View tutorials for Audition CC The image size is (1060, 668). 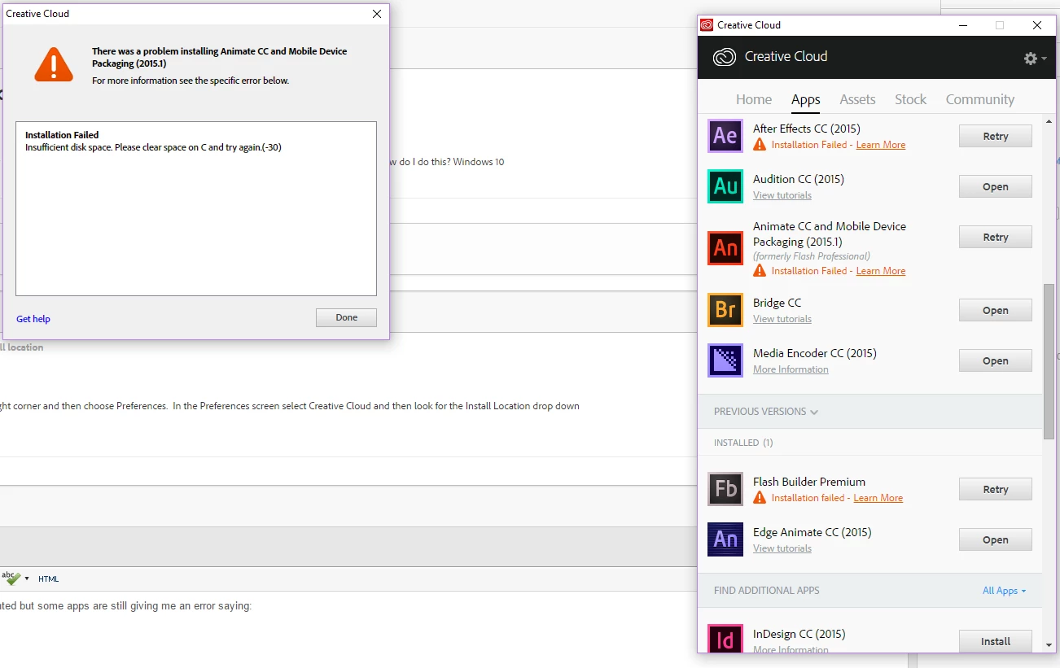coord(782,195)
